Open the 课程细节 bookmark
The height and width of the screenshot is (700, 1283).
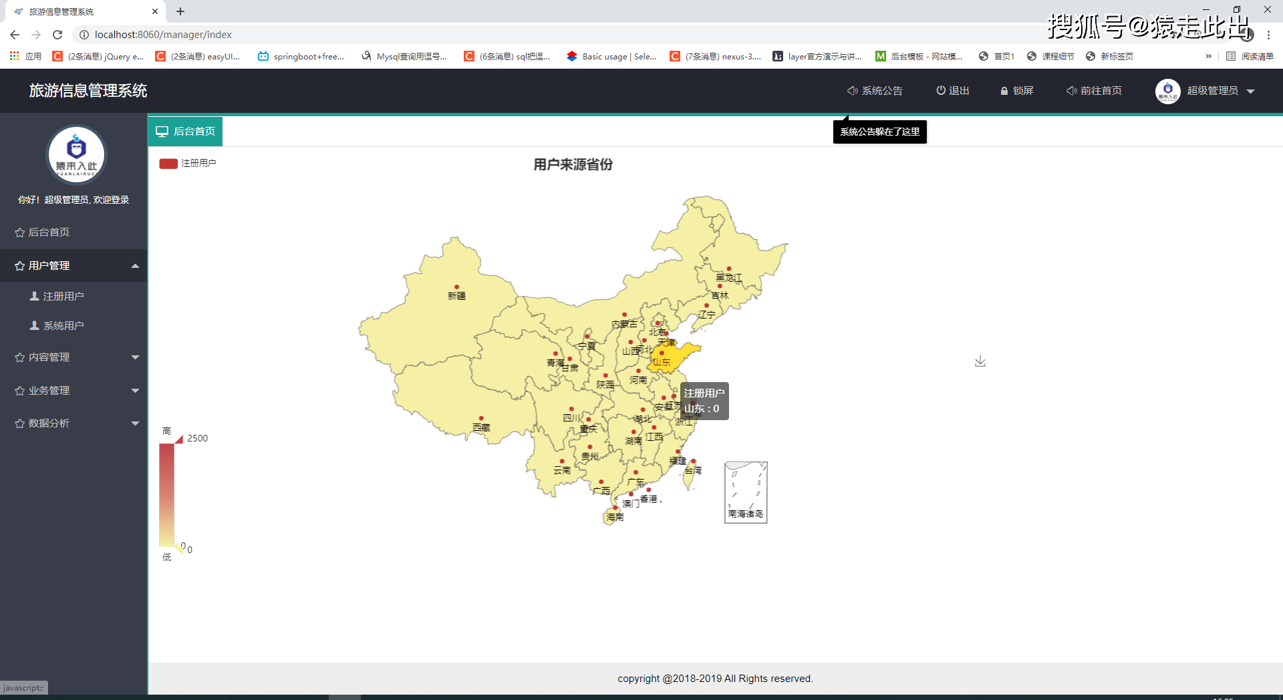(x=1050, y=57)
